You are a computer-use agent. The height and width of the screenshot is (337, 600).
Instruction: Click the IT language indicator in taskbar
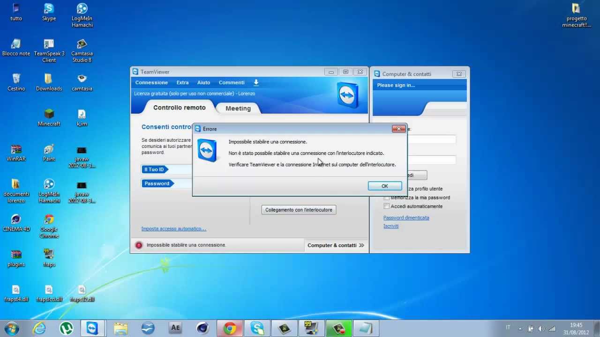(508, 328)
